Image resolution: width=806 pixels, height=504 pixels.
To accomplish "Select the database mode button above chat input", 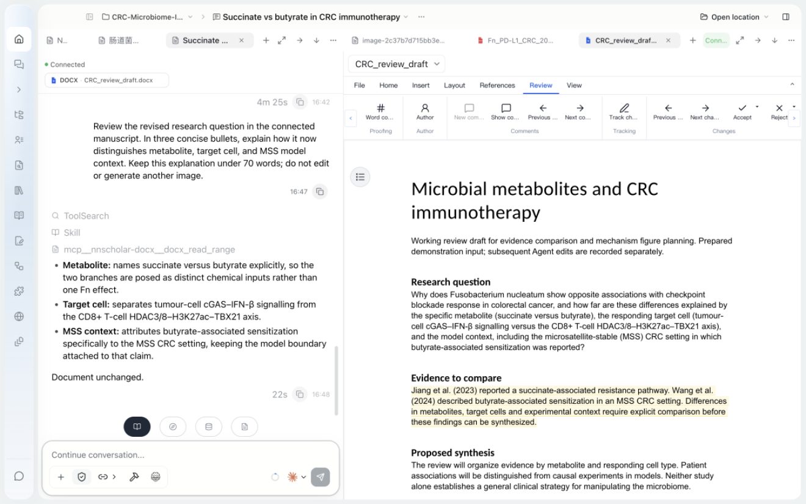I will [209, 427].
